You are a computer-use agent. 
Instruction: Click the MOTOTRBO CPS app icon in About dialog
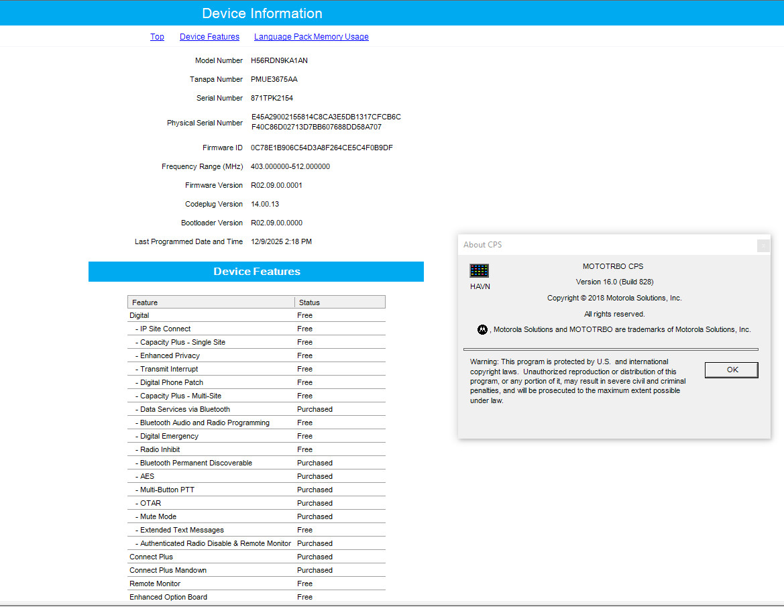[479, 270]
